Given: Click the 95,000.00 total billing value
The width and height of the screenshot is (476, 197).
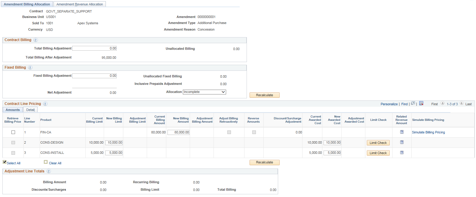Looking at the screenshot, I should point(109,58).
